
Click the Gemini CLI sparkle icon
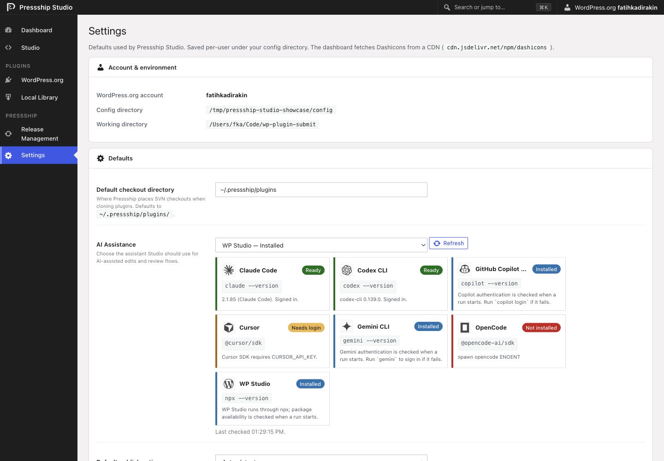tap(347, 326)
